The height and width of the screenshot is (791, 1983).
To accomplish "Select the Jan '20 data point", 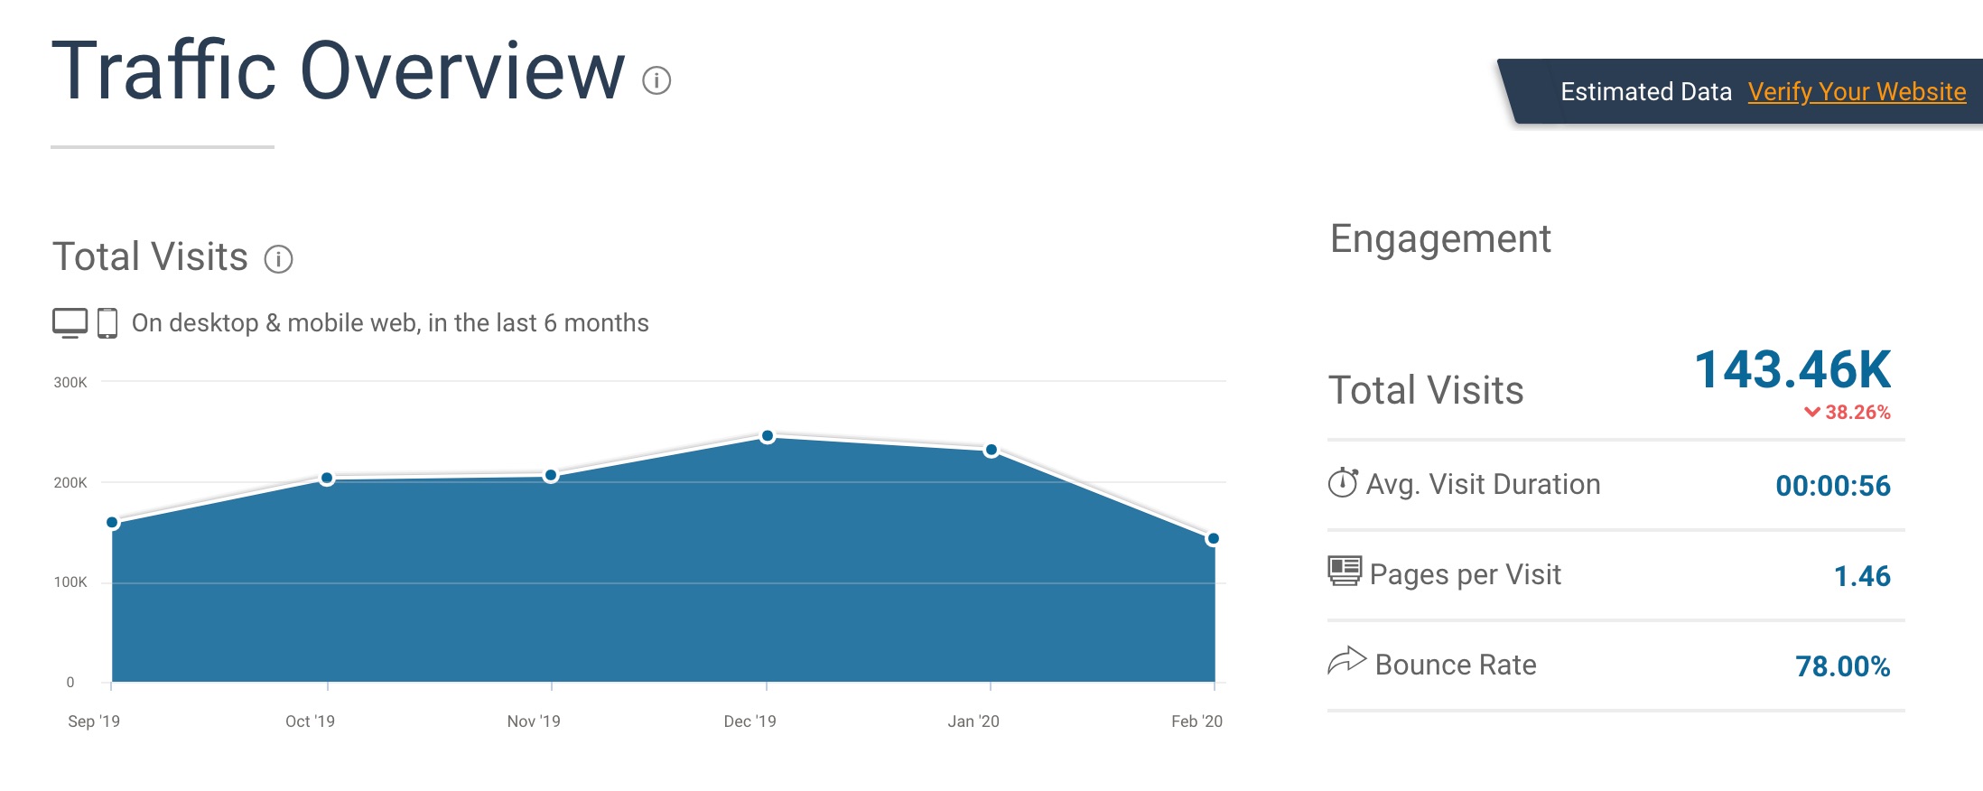I will (991, 450).
